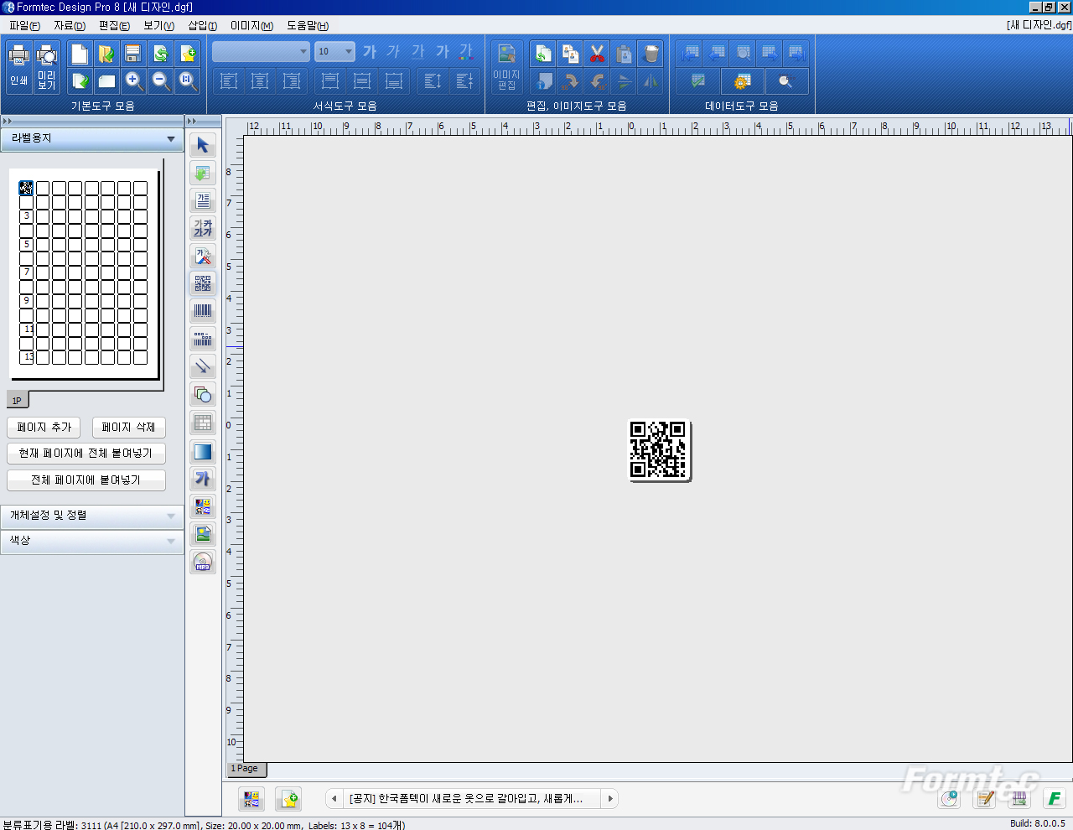Click 현재 페이지에 전체 붙여넣기
The height and width of the screenshot is (830, 1073).
coord(86,454)
